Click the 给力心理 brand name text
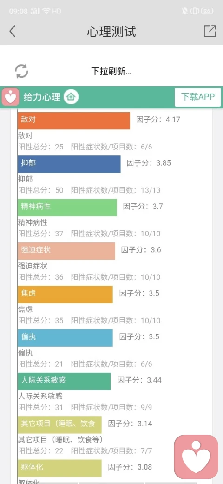Image resolution: width=223 pixels, height=484 pixels. tap(42, 97)
